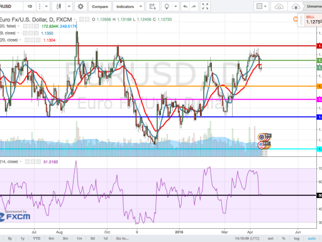Image resolution: width=322 pixels, height=242 pixels.
Task: Toggle auto scale mode
Action: point(312,238)
